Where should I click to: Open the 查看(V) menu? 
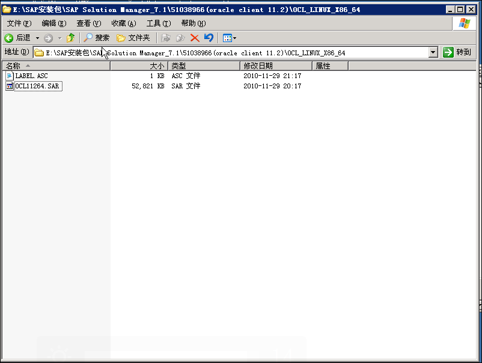tap(88, 23)
